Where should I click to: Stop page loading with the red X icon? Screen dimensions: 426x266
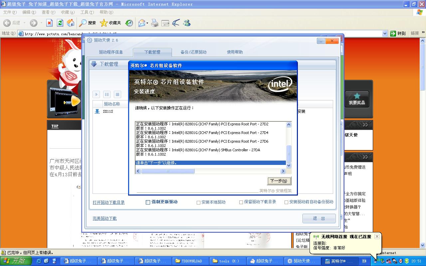coord(49,23)
